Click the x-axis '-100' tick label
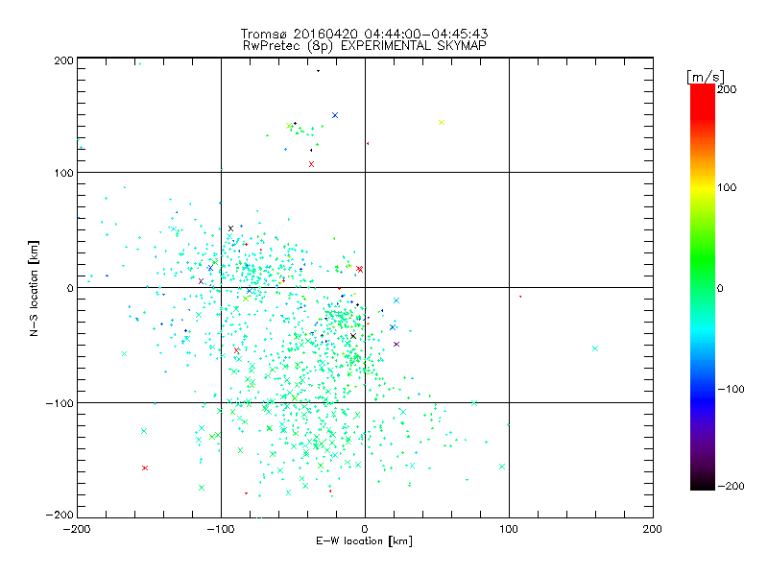The height and width of the screenshot is (576, 768). (221, 529)
